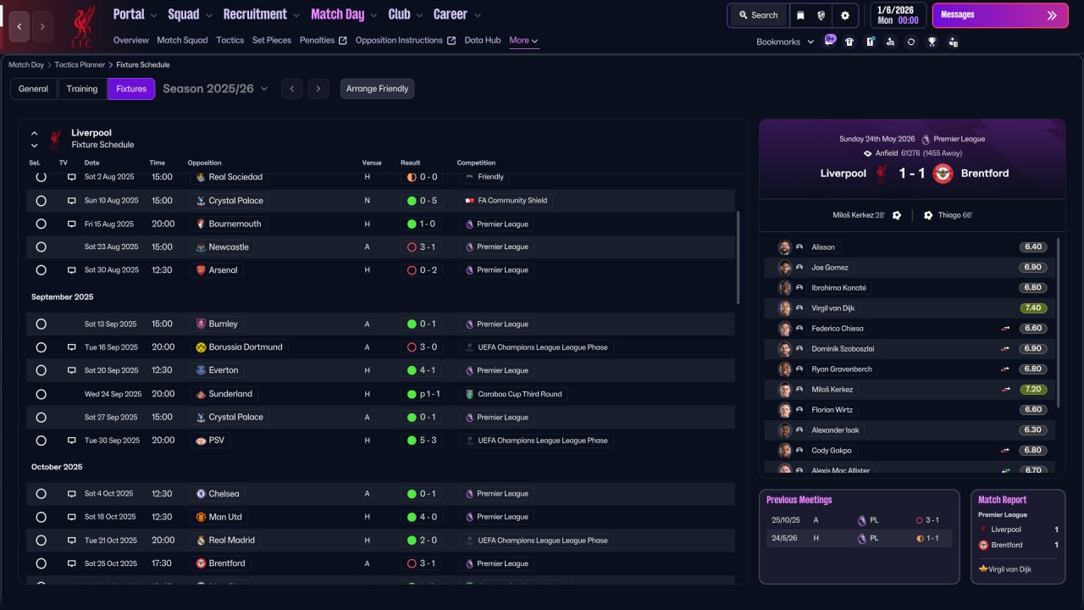Click the substitution icon on Cody Gakpo's row

[1005, 451]
